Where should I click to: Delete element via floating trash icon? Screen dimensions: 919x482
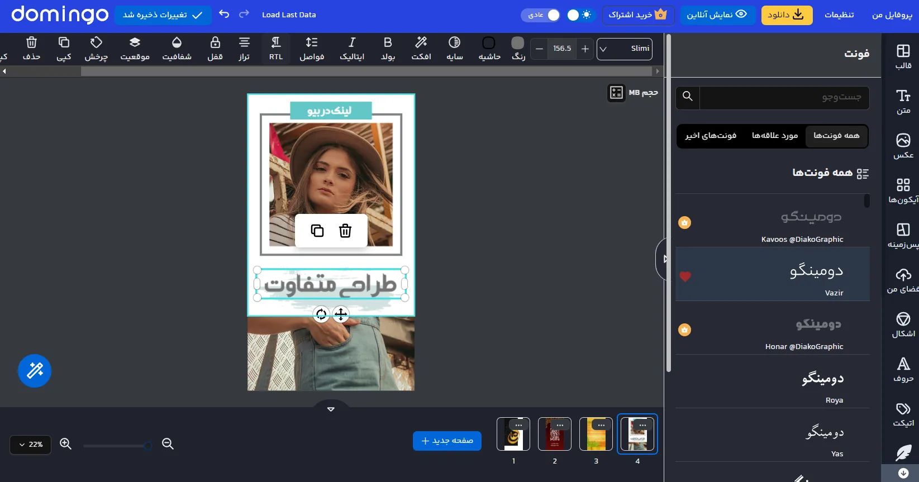coord(345,231)
